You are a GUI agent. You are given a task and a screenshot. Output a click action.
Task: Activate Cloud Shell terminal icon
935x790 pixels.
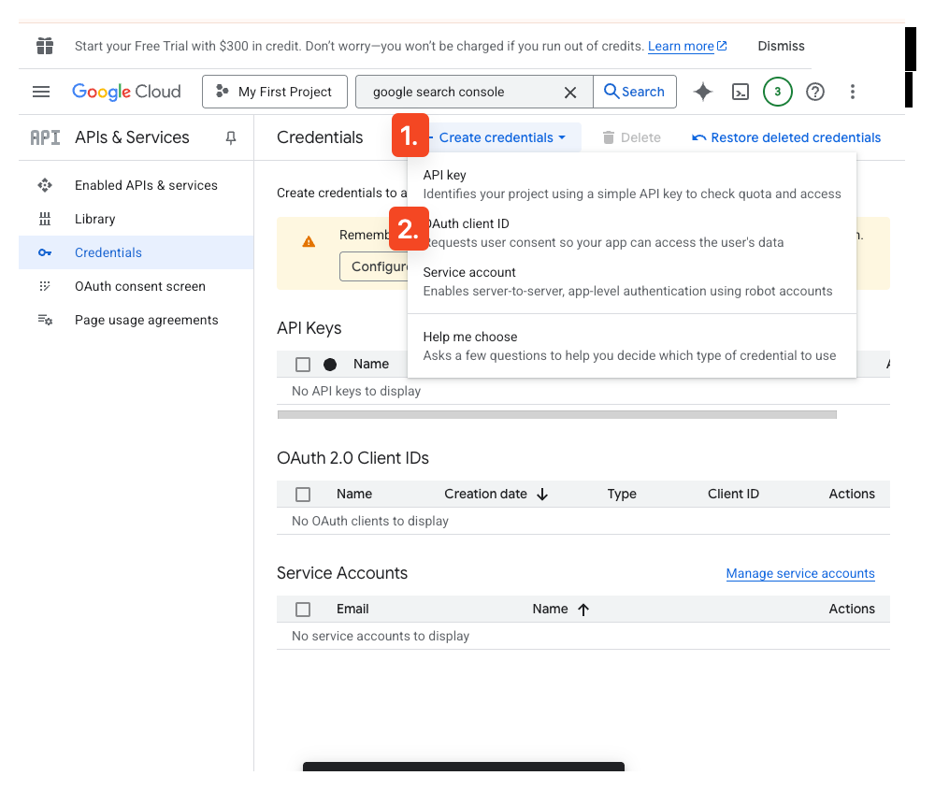pyautogui.click(x=741, y=92)
